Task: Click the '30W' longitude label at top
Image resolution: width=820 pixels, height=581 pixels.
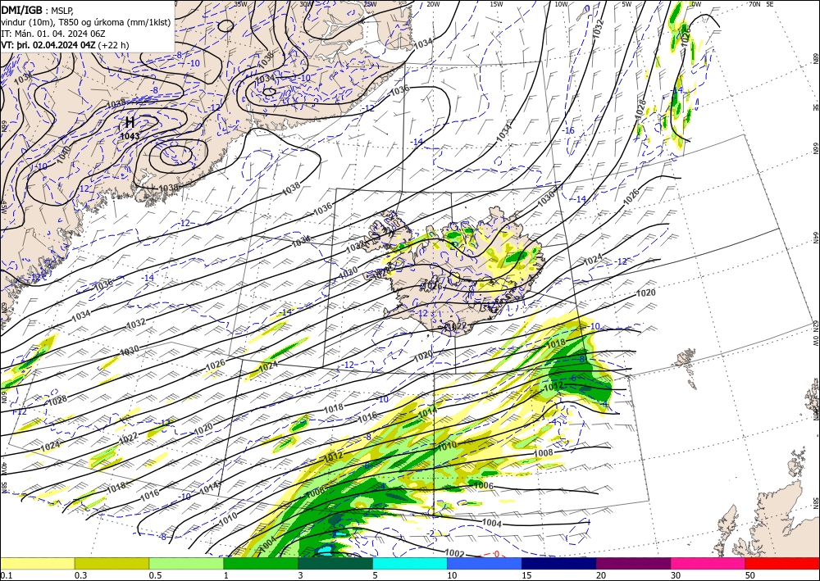Action: [306, 3]
